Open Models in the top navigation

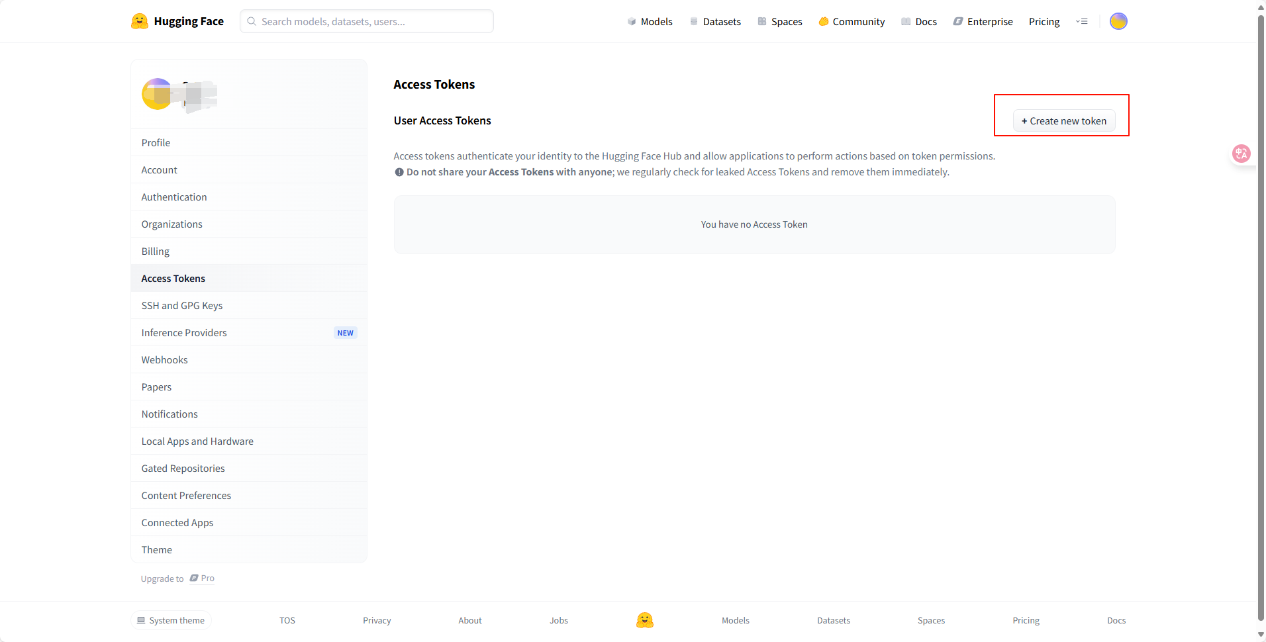click(650, 21)
